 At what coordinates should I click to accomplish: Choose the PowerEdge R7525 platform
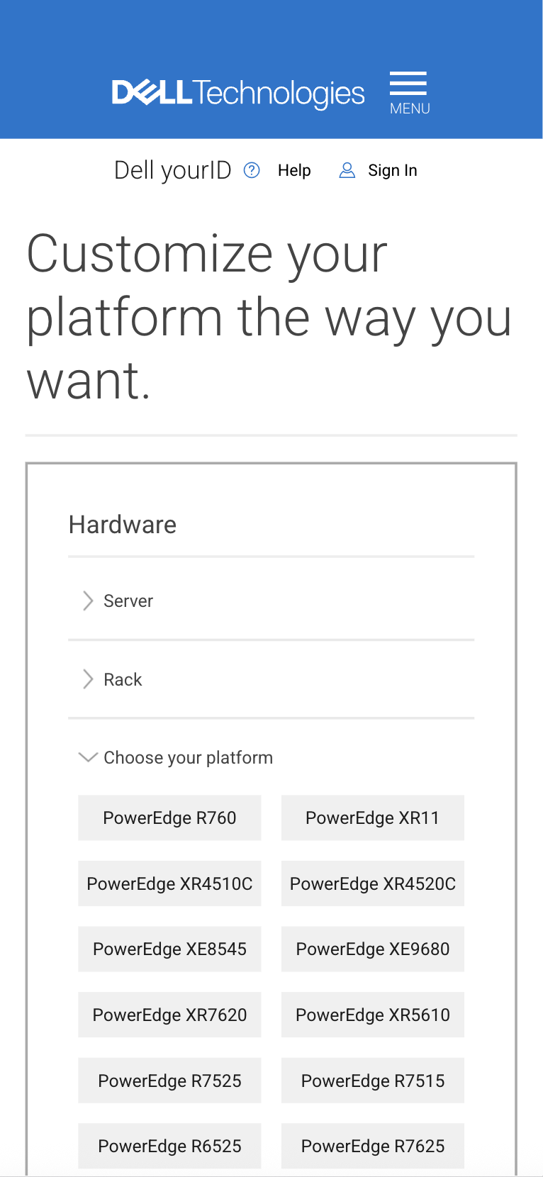(169, 1081)
